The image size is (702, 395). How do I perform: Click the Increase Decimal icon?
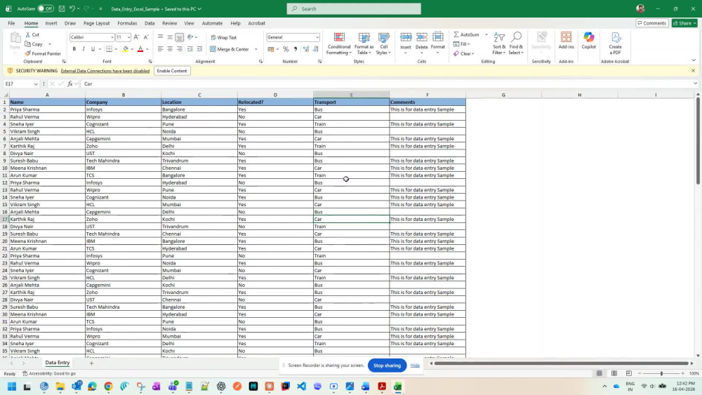pyautogui.click(x=306, y=49)
